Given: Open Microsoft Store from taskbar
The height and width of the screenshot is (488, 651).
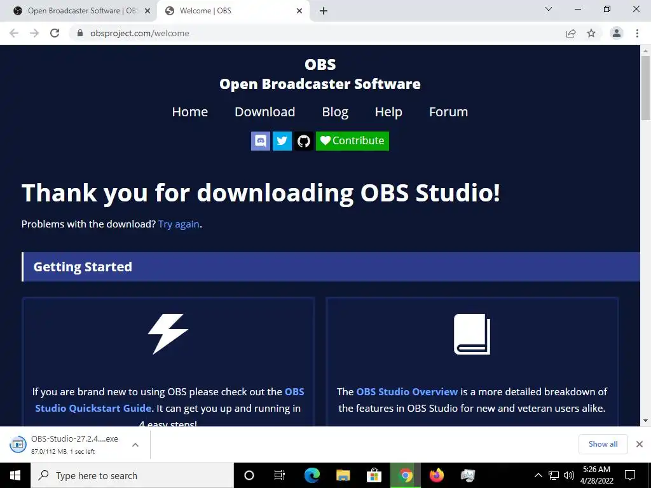Looking at the screenshot, I should point(374,475).
